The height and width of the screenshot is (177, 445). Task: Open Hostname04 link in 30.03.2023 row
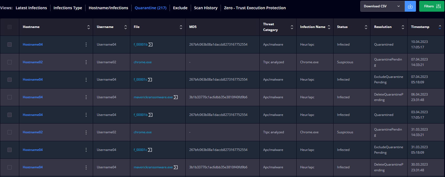pyautogui.click(x=33, y=167)
